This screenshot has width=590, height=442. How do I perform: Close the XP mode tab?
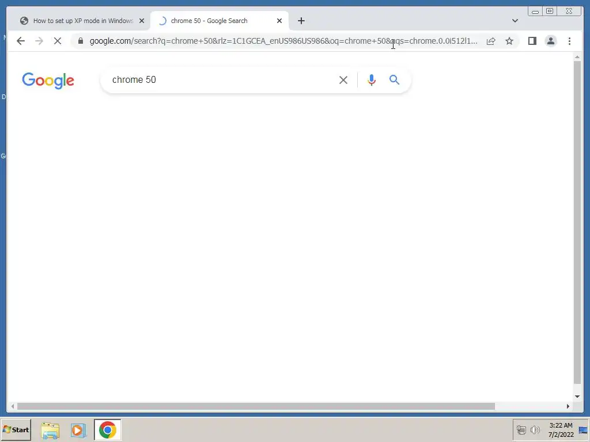[142, 21]
